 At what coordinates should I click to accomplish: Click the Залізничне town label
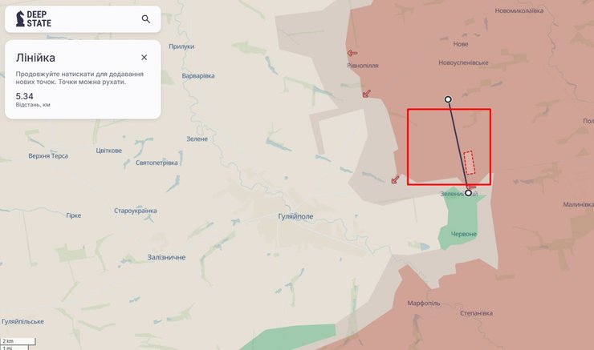166,257
